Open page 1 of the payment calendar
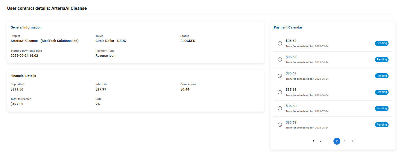 tap(329, 141)
